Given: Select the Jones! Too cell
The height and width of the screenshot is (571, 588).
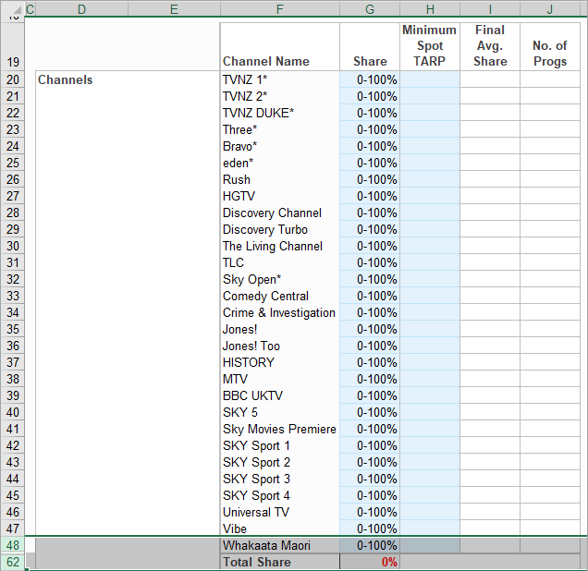Looking at the screenshot, I should (280, 346).
